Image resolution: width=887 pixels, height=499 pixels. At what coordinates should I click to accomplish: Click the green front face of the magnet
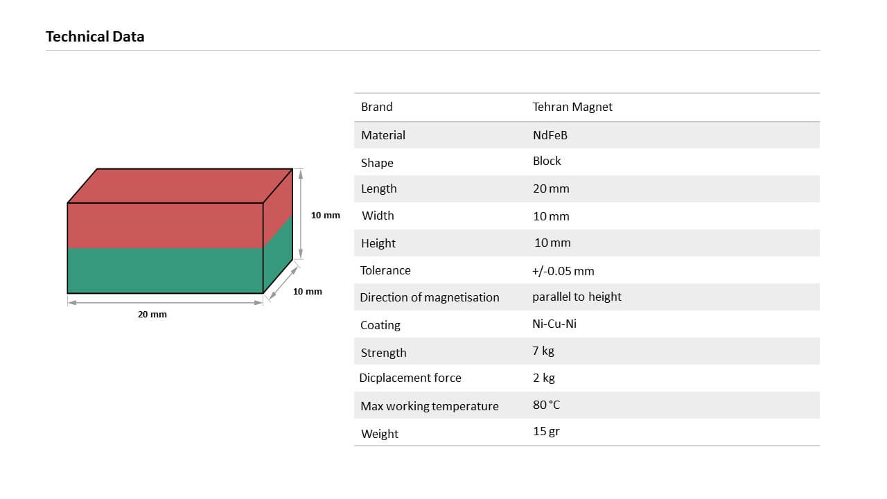click(x=165, y=270)
